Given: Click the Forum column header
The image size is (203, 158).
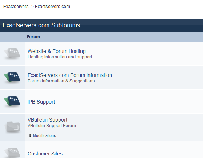Looking at the screenshot, I should pos(33,37).
